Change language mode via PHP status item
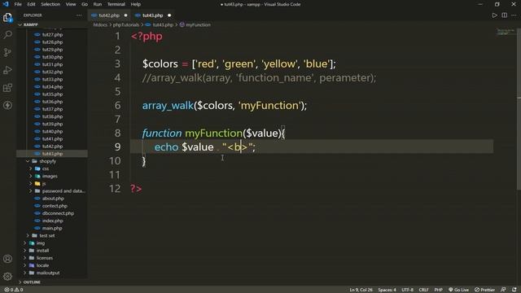Screen dimensions: 521x293 pos(438,290)
